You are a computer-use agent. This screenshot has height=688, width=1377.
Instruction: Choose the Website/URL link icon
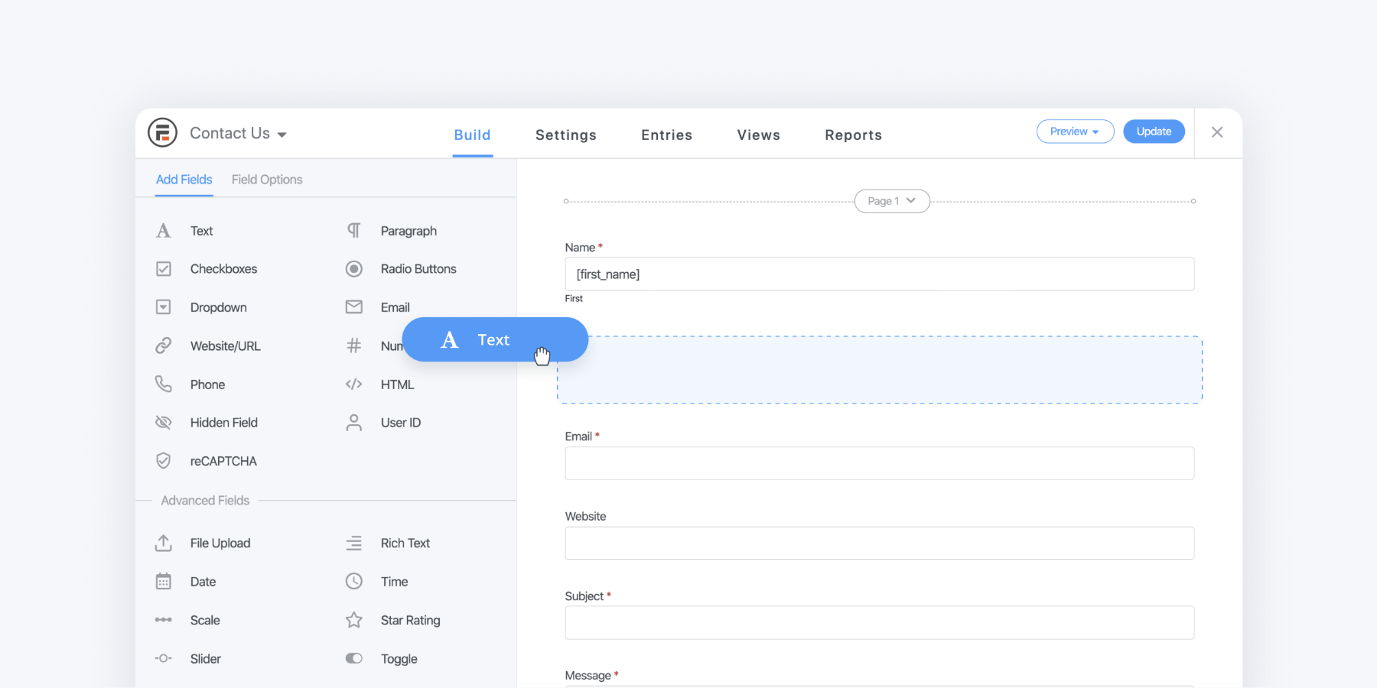tap(164, 346)
